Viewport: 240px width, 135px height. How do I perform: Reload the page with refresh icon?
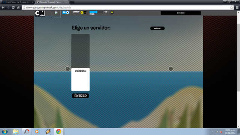tap(13, 7)
